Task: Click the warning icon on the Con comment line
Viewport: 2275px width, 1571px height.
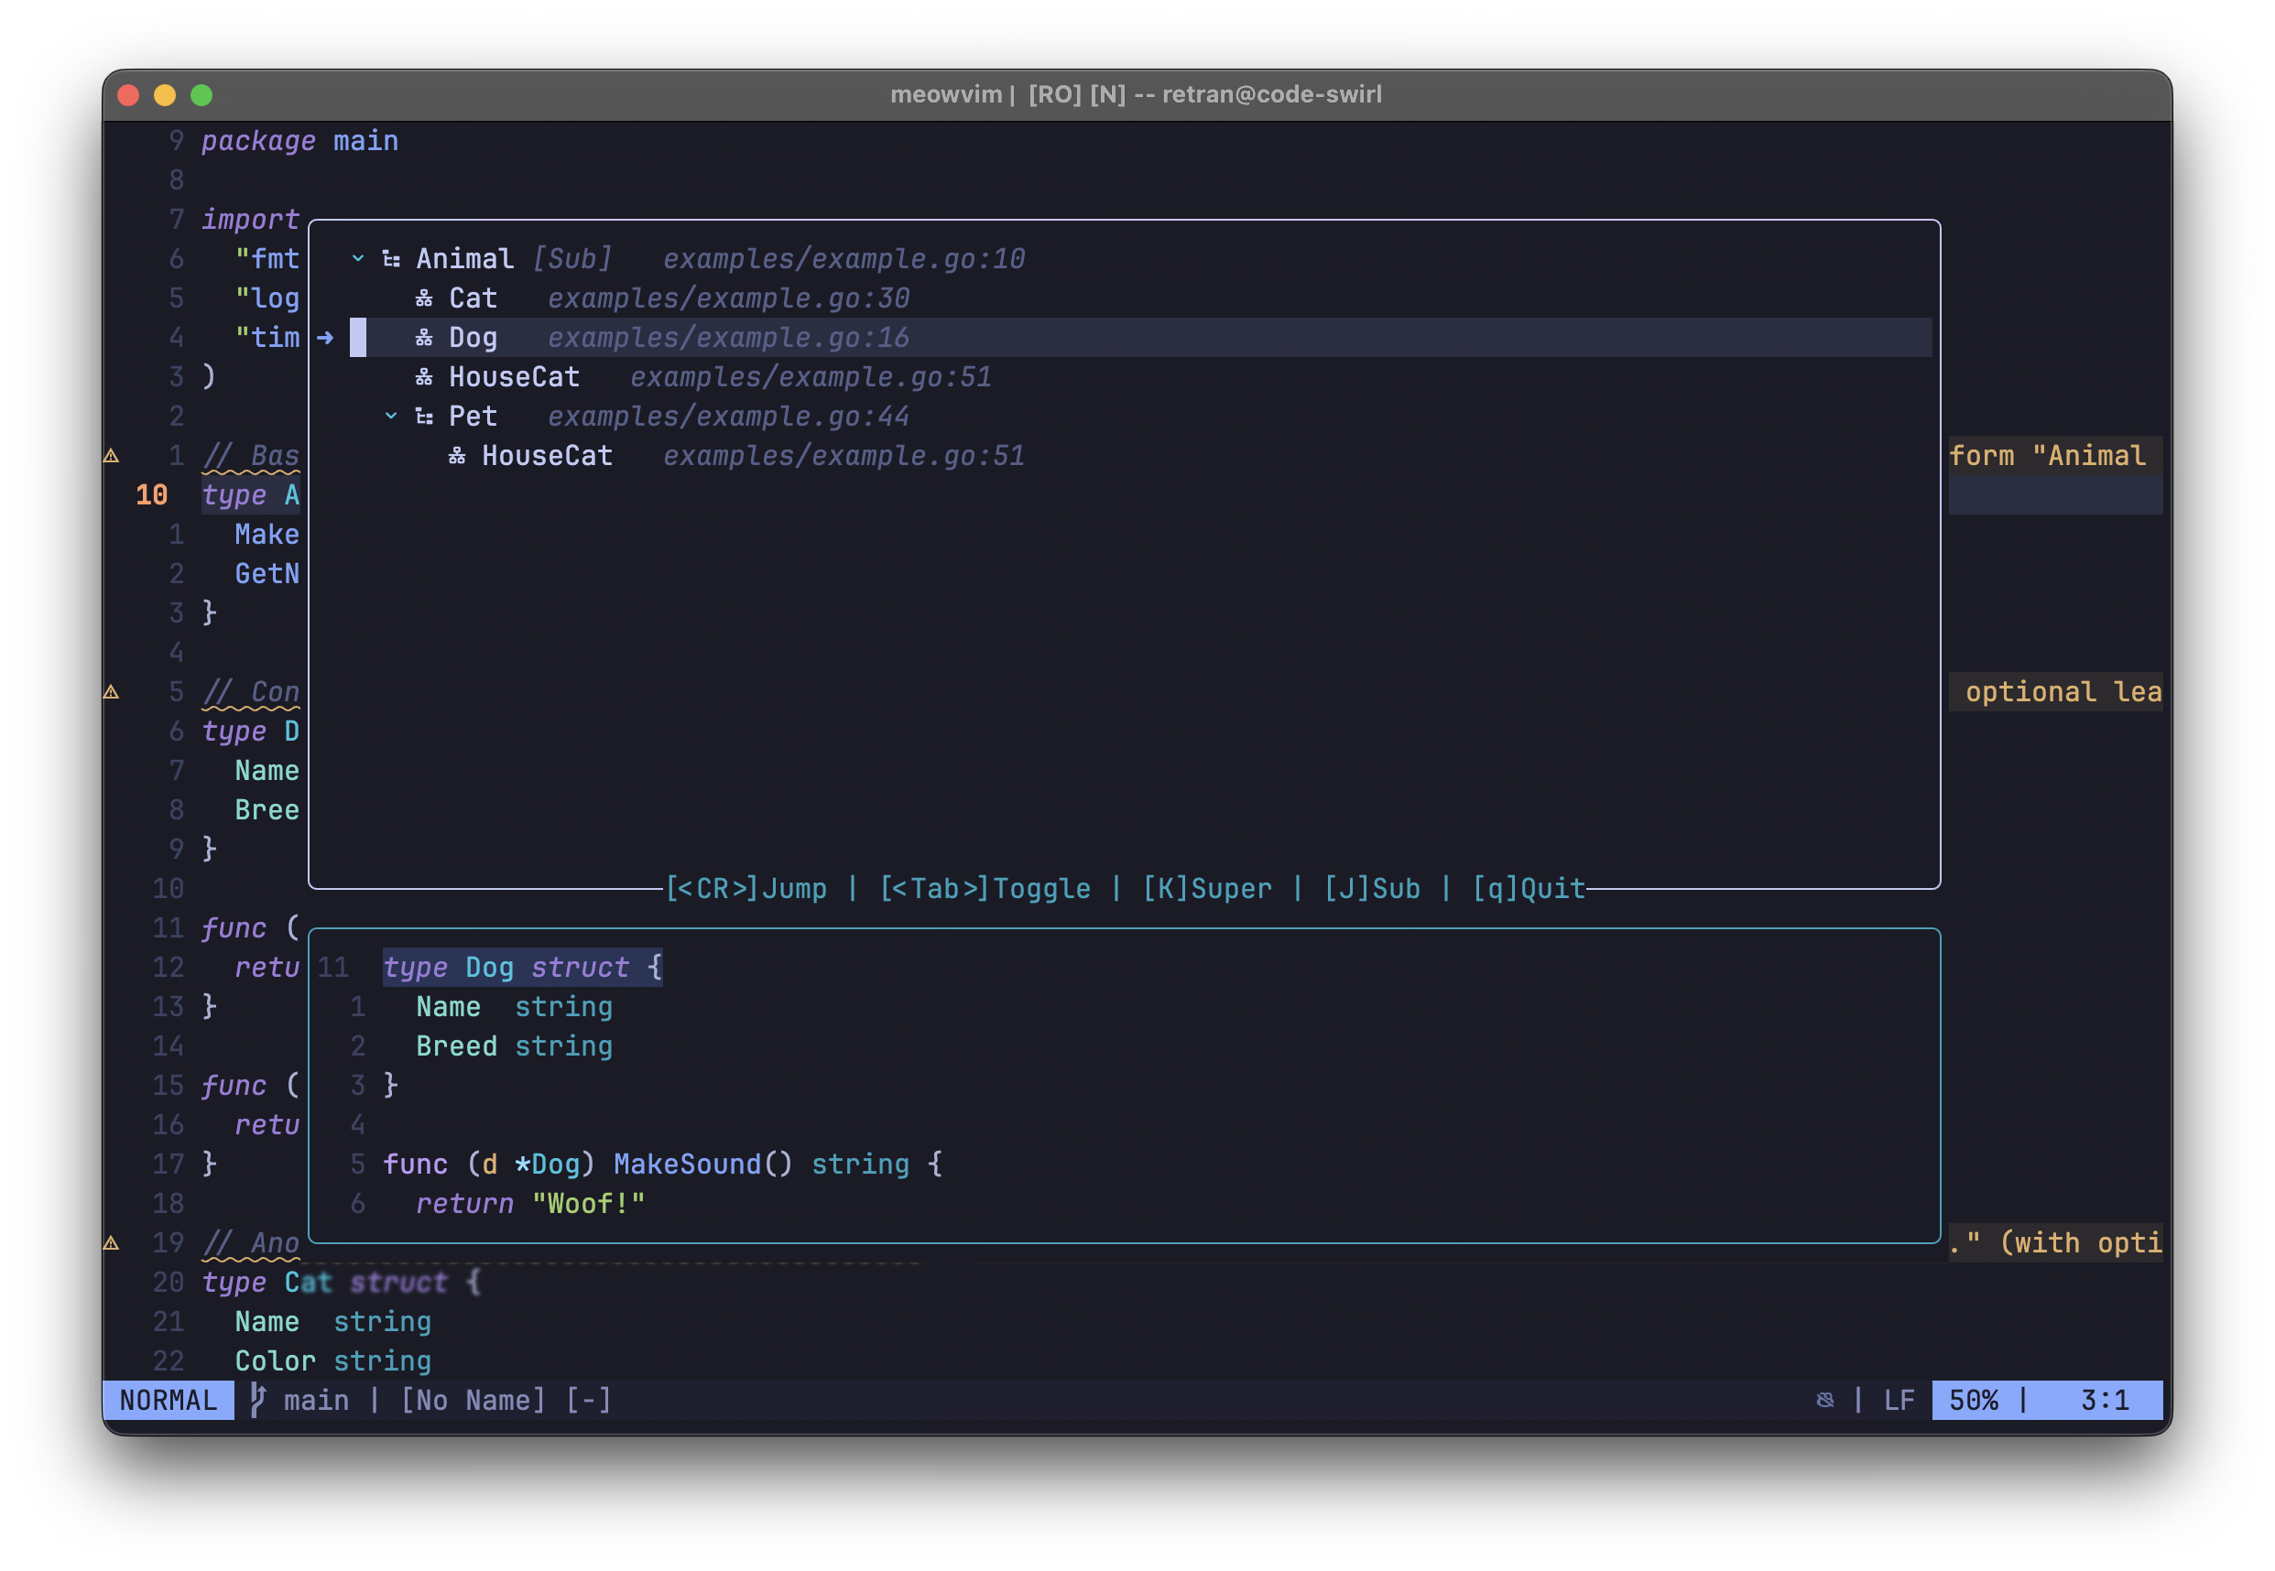Action: click(111, 692)
